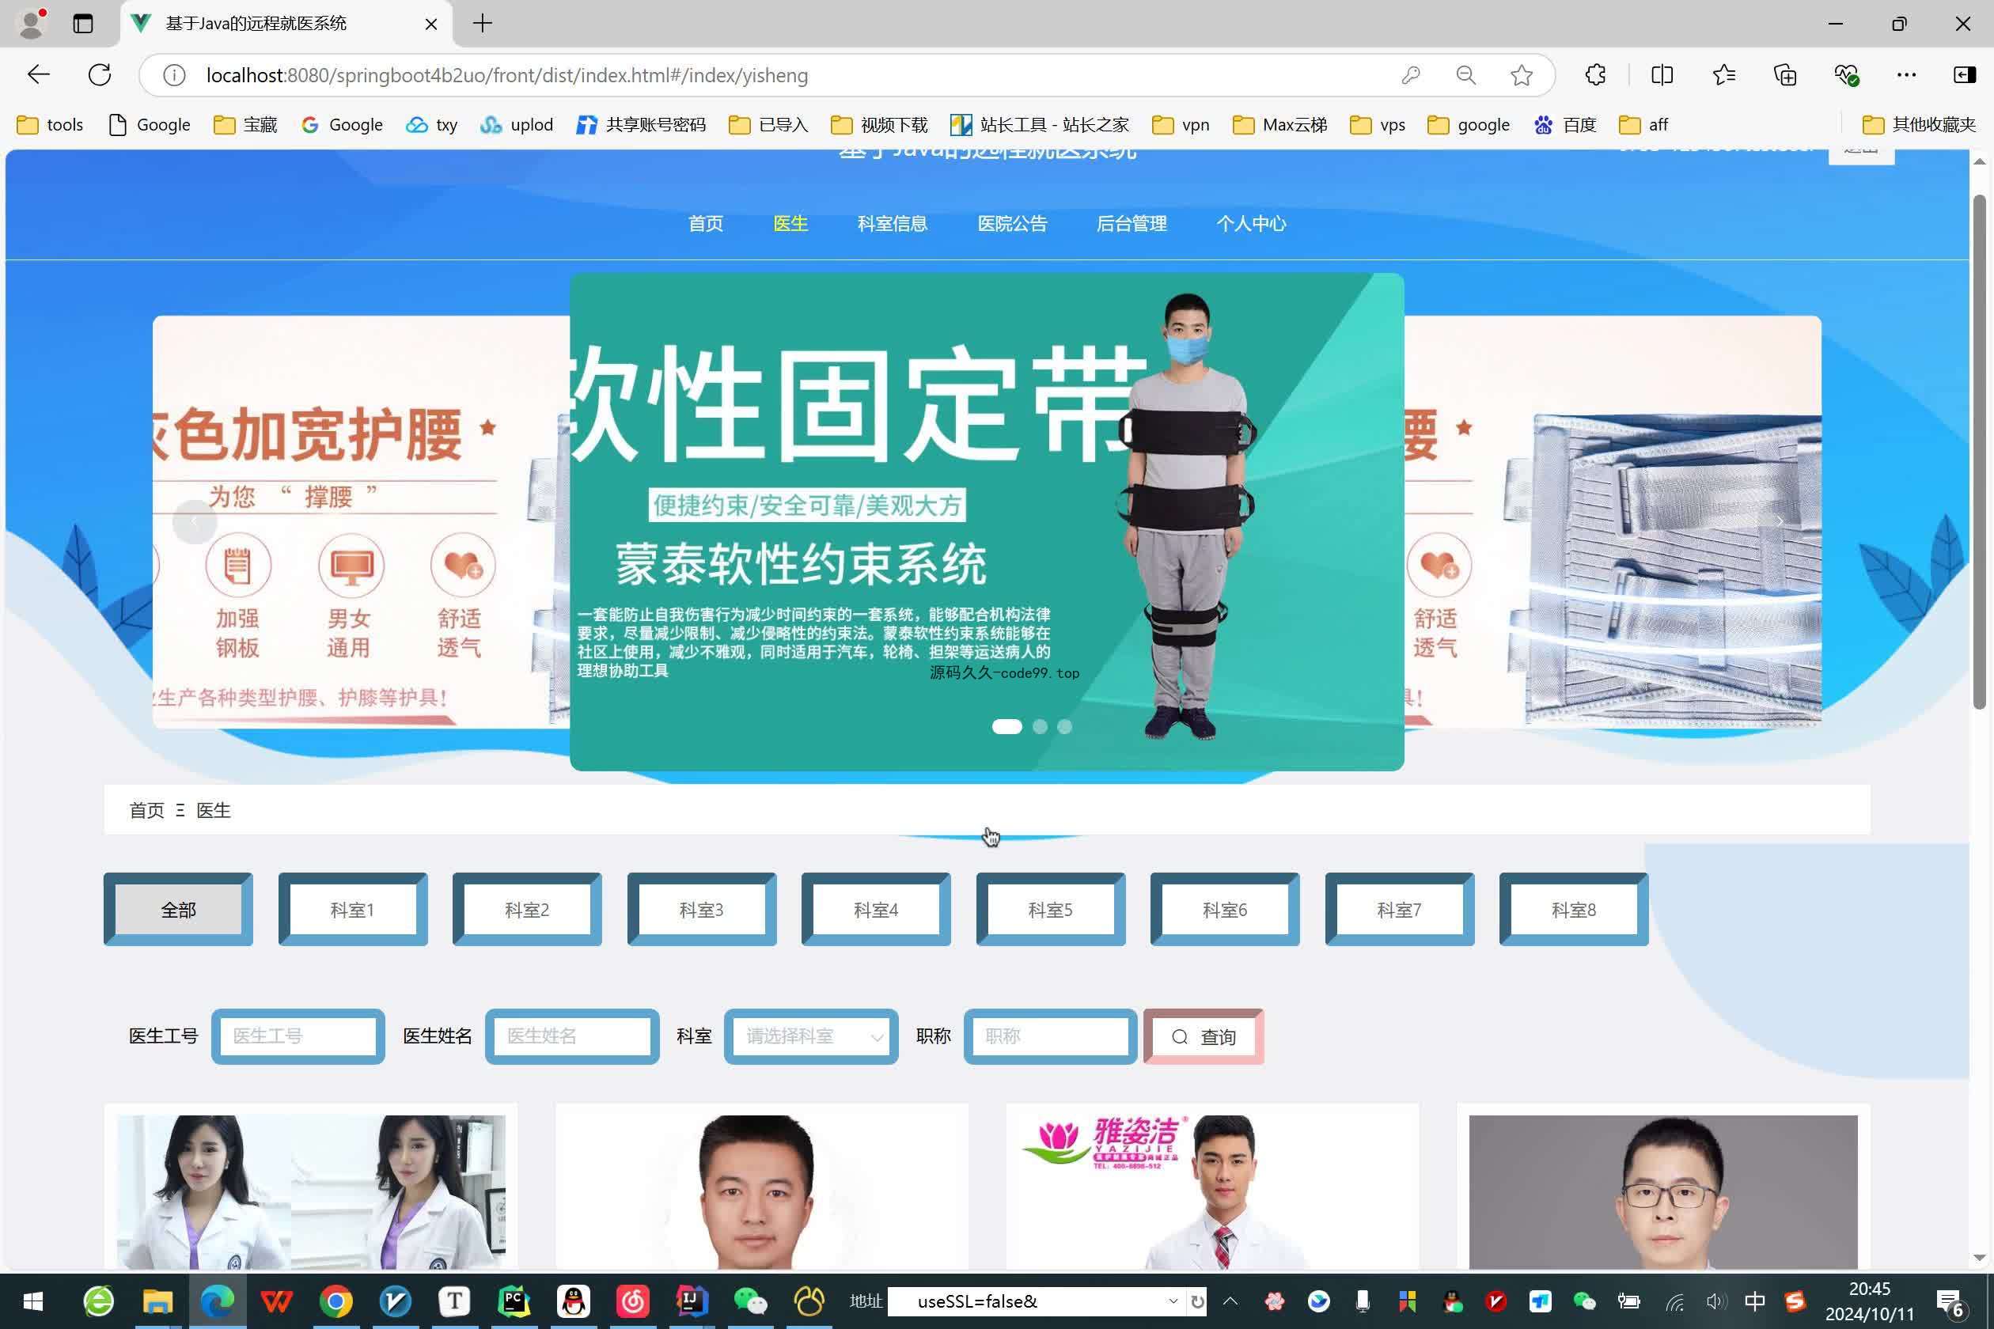Open the 视频下载 bookmark folder
Image resolution: width=1994 pixels, height=1329 pixels.
click(x=879, y=125)
